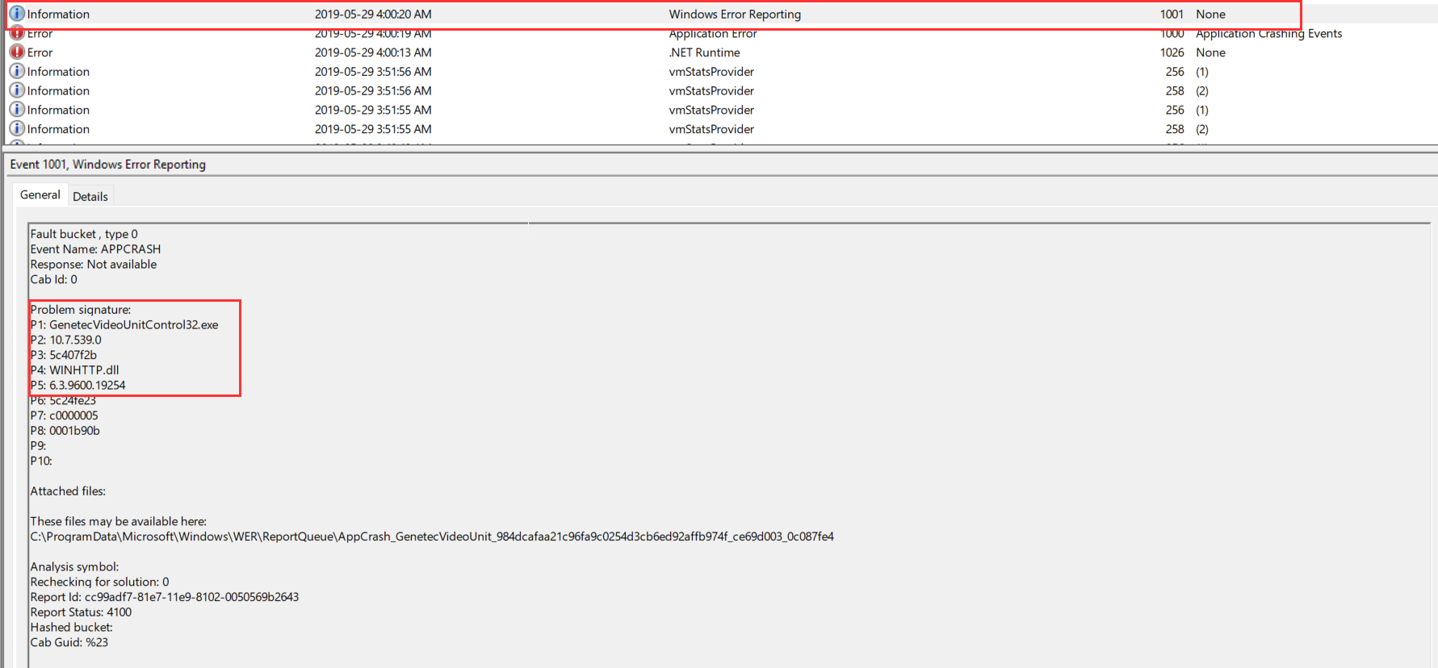The image size is (1438, 668).
Task: Select the .NET Runtime source cell
Action: (704, 52)
